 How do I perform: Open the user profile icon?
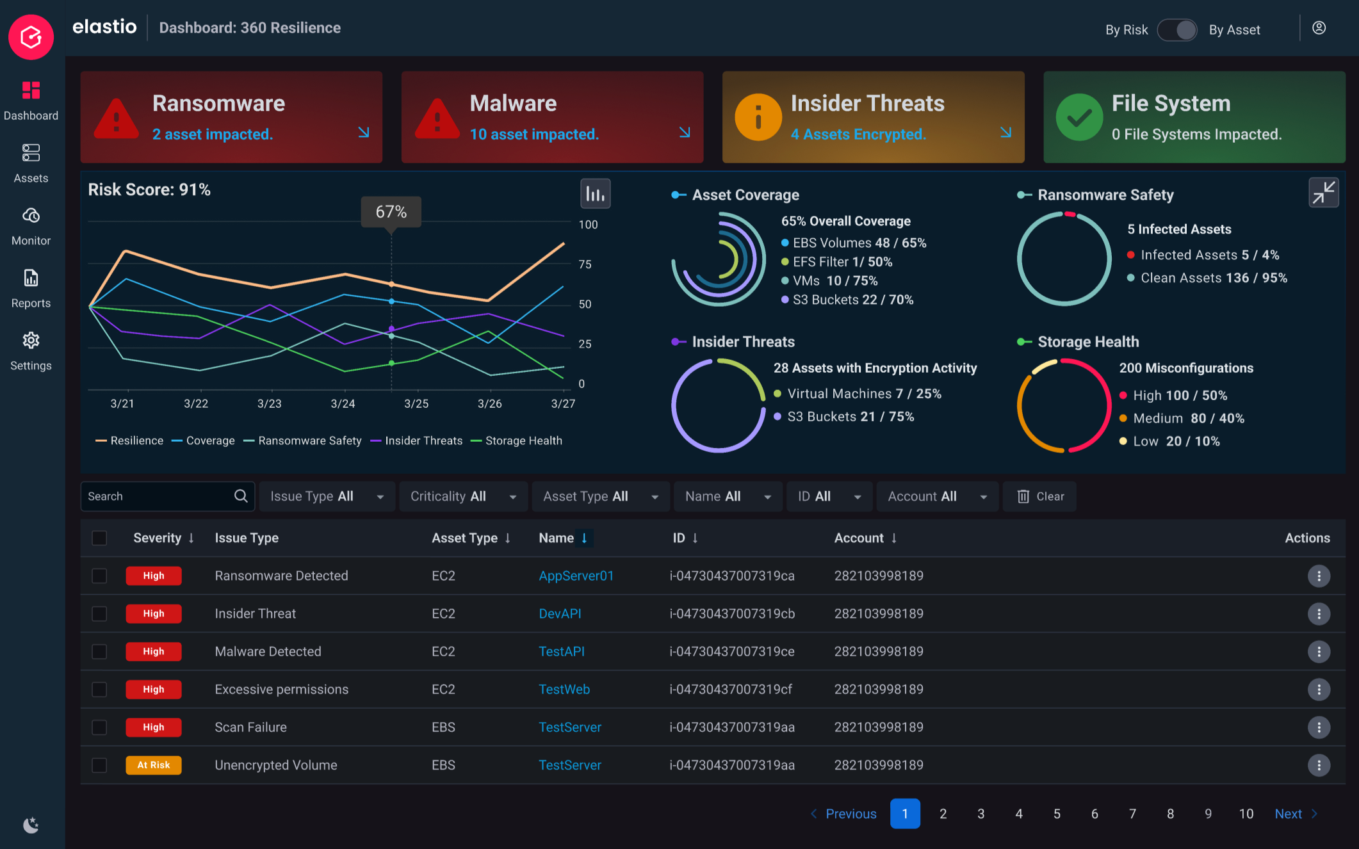click(1319, 28)
